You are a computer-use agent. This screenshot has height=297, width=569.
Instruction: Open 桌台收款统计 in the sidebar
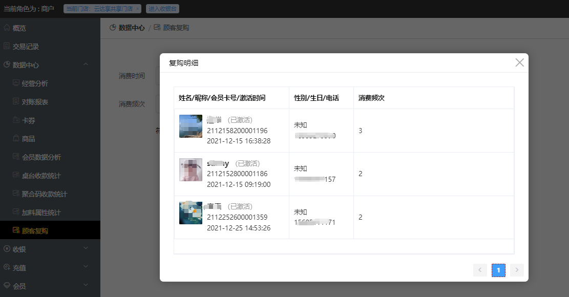pyautogui.click(x=50, y=176)
